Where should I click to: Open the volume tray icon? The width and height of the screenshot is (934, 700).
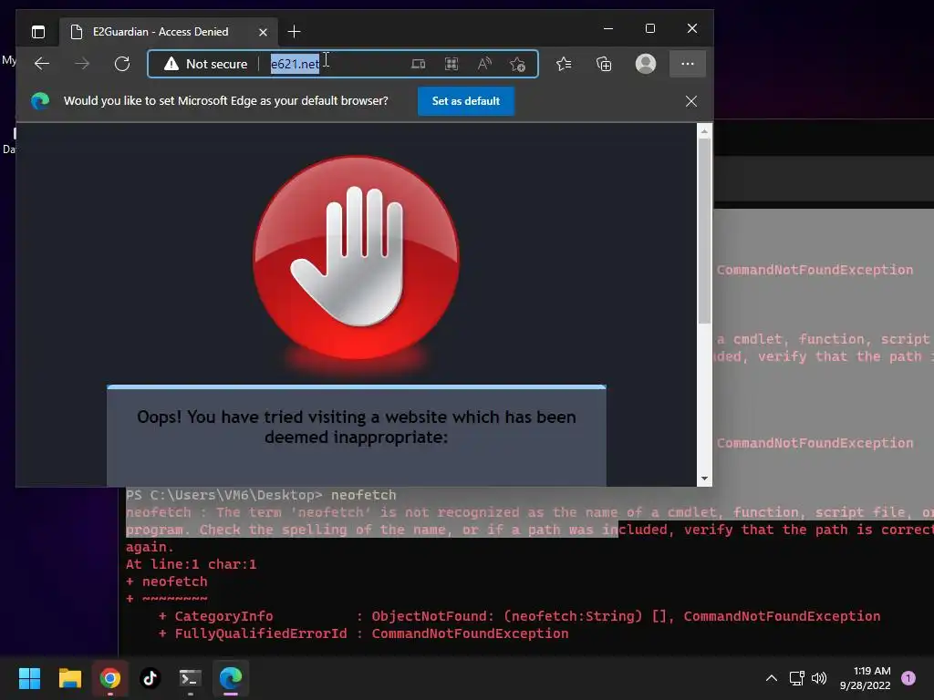coord(819,678)
